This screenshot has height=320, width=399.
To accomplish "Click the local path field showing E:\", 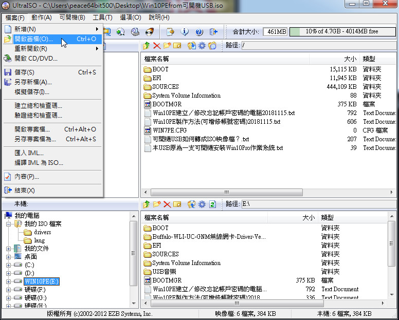I will [x=319, y=204].
